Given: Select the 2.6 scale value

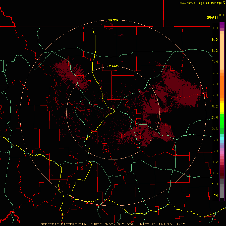Looking at the screenshot, I should click(x=215, y=129).
